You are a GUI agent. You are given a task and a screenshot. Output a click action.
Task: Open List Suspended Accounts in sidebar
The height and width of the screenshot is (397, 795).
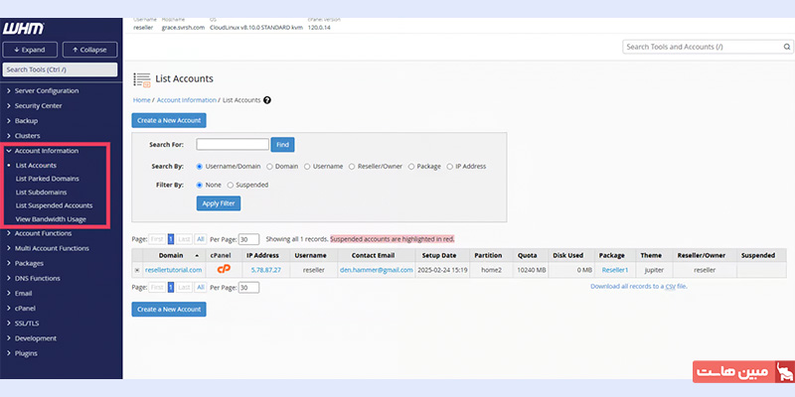[x=54, y=205]
